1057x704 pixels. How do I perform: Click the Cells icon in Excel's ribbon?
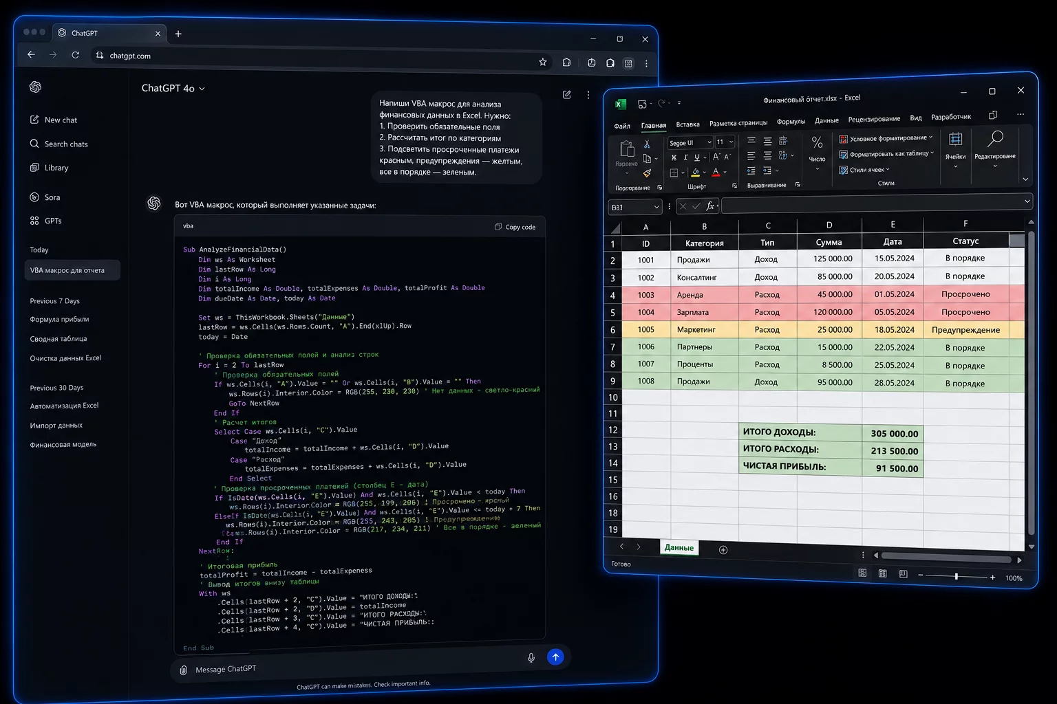point(955,140)
